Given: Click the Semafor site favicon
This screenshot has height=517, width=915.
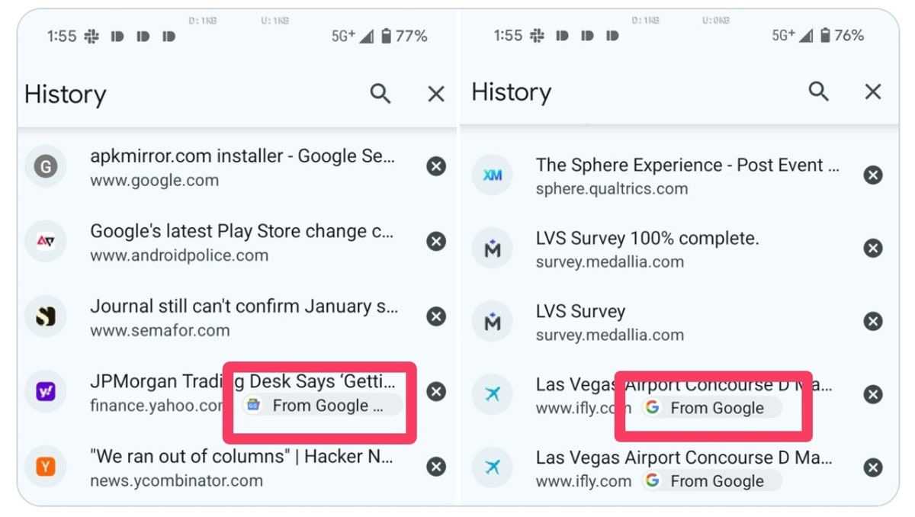Looking at the screenshot, I should coord(46,316).
